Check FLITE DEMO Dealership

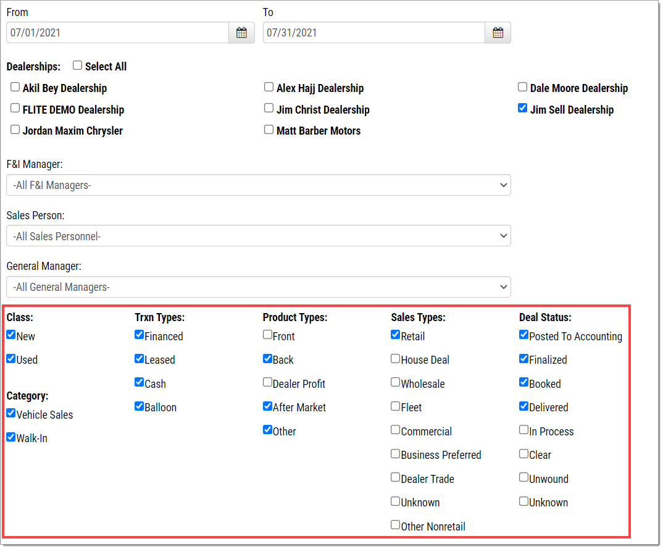point(15,108)
